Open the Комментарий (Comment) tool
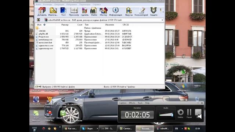The width and height of the screenshot is (235, 132). [141, 11]
